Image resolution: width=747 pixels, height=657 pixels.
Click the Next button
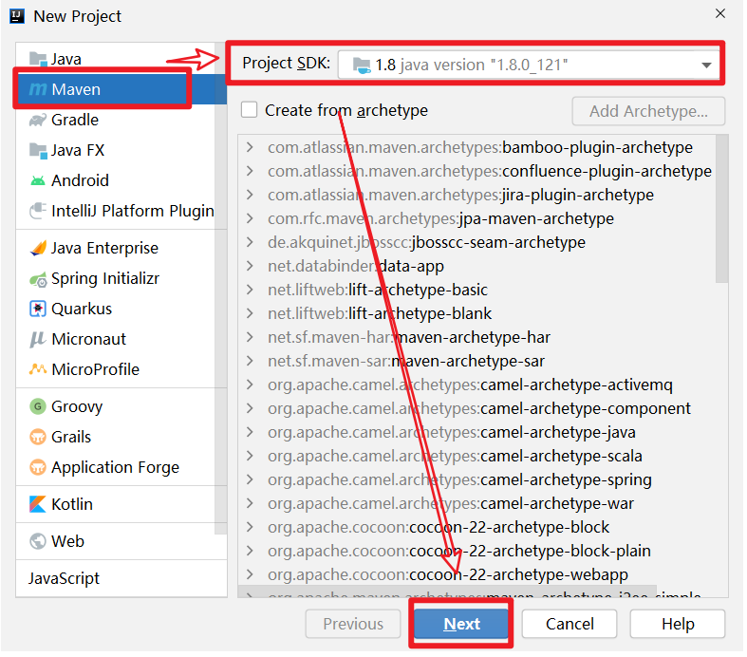[461, 624]
